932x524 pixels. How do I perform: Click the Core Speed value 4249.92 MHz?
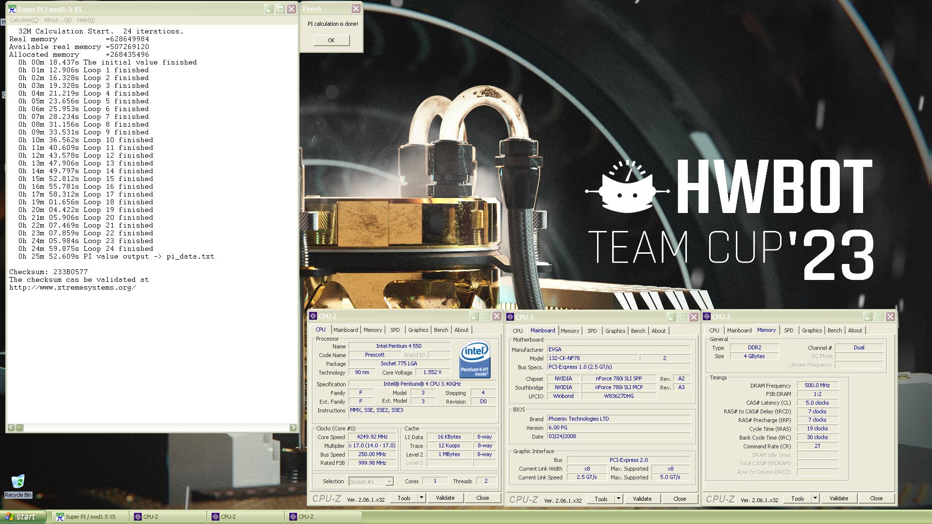(372, 437)
